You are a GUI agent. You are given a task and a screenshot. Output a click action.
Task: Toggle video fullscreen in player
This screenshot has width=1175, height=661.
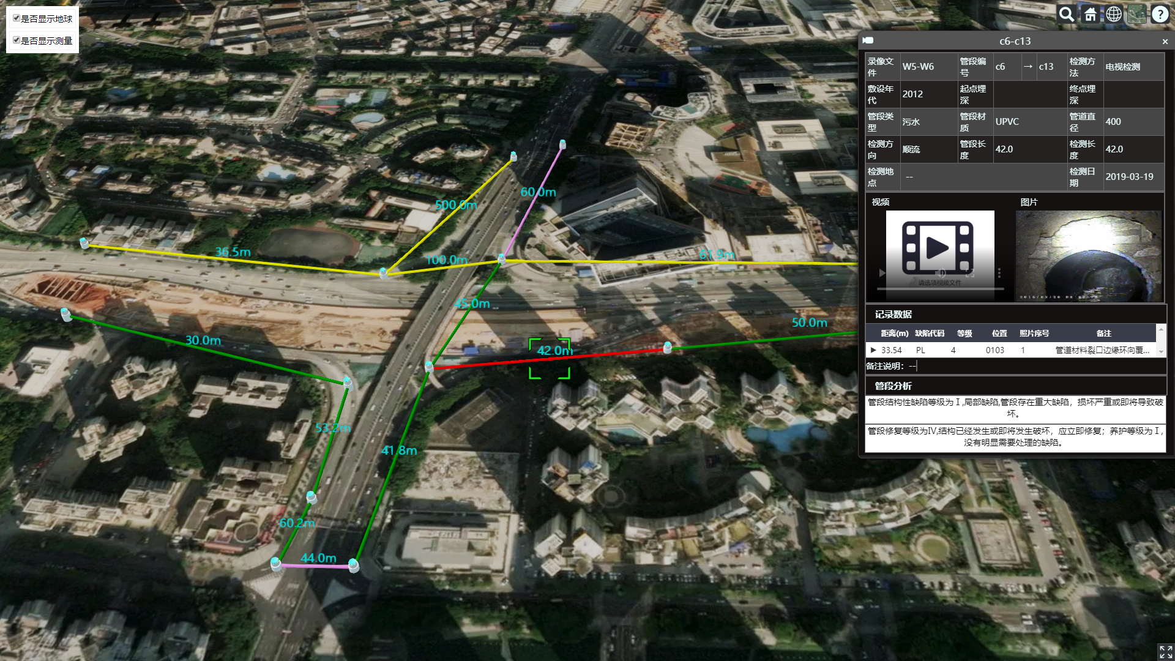(970, 273)
